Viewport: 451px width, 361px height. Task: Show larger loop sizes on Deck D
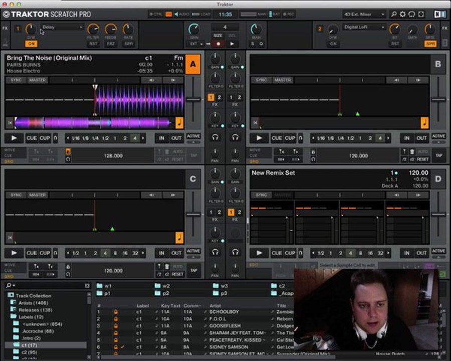click(x=388, y=253)
